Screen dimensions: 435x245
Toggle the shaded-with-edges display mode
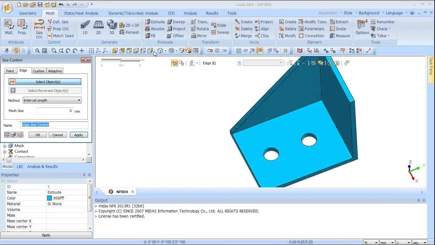(189, 51)
